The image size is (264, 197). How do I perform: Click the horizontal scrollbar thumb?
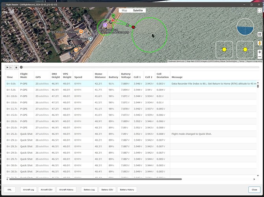95,179
